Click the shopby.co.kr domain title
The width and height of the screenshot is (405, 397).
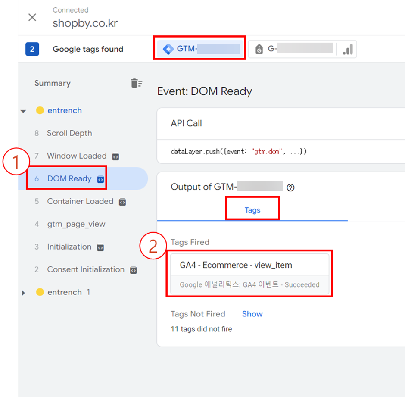pyautogui.click(x=85, y=23)
